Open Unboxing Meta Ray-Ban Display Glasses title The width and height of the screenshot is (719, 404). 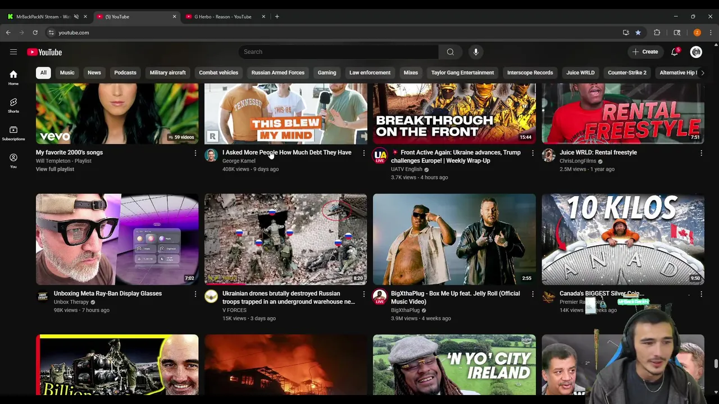click(108, 293)
